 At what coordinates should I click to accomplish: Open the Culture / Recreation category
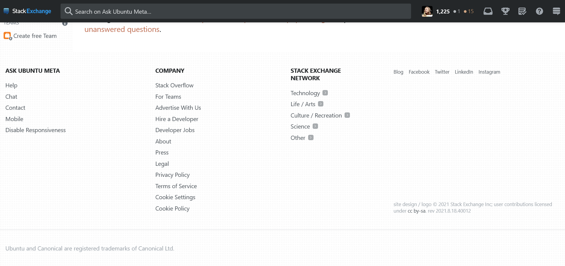tap(316, 115)
